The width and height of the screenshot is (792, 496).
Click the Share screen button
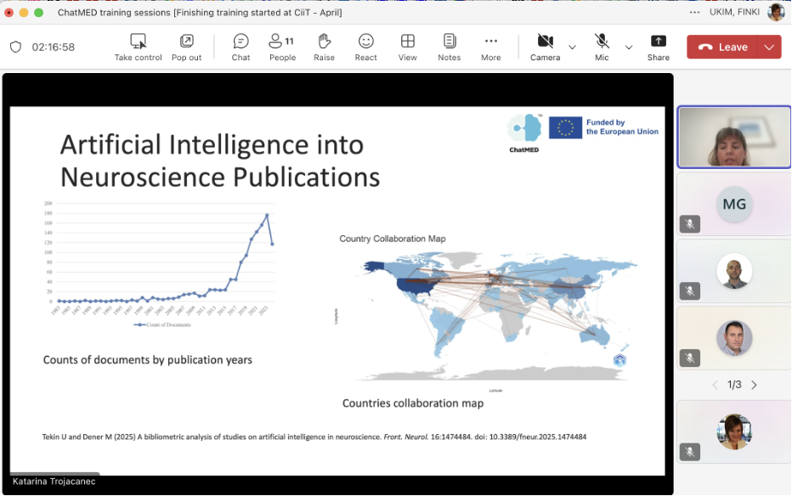tap(658, 42)
